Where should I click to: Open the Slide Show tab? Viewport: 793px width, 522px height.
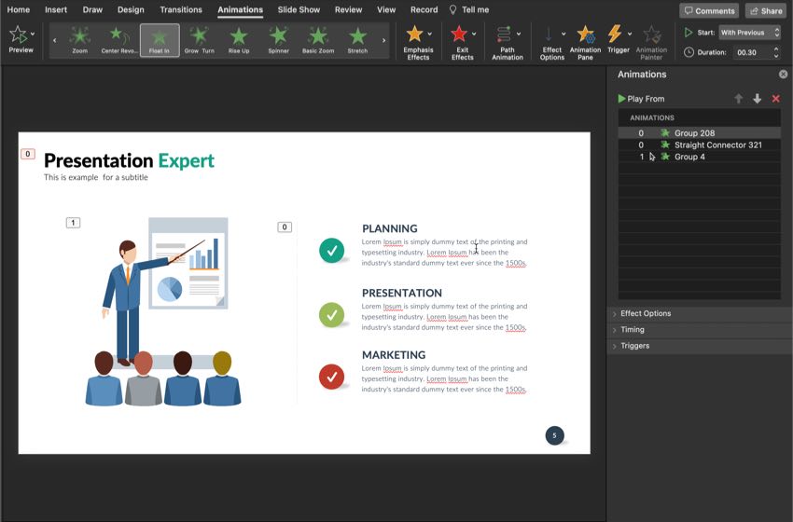coord(299,9)
